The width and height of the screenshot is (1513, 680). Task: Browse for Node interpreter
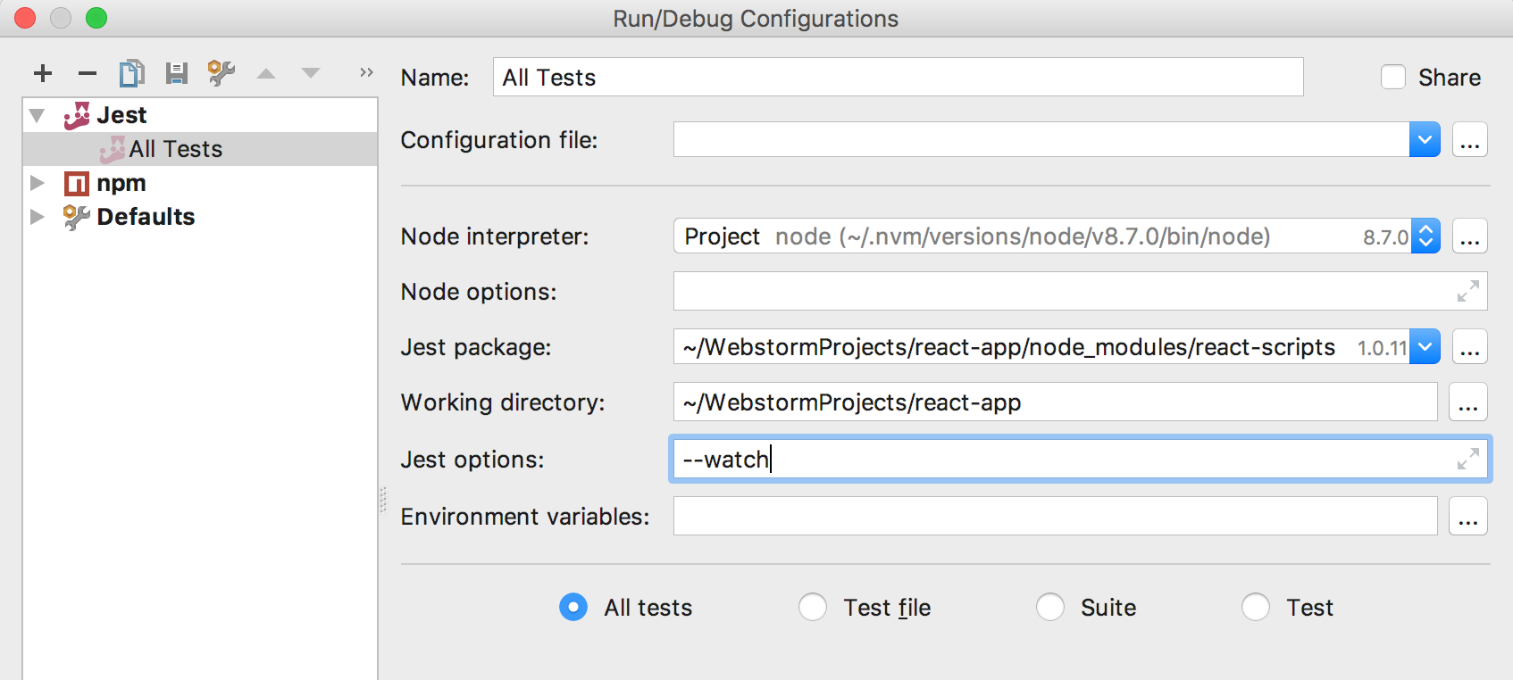point(1470,236)
